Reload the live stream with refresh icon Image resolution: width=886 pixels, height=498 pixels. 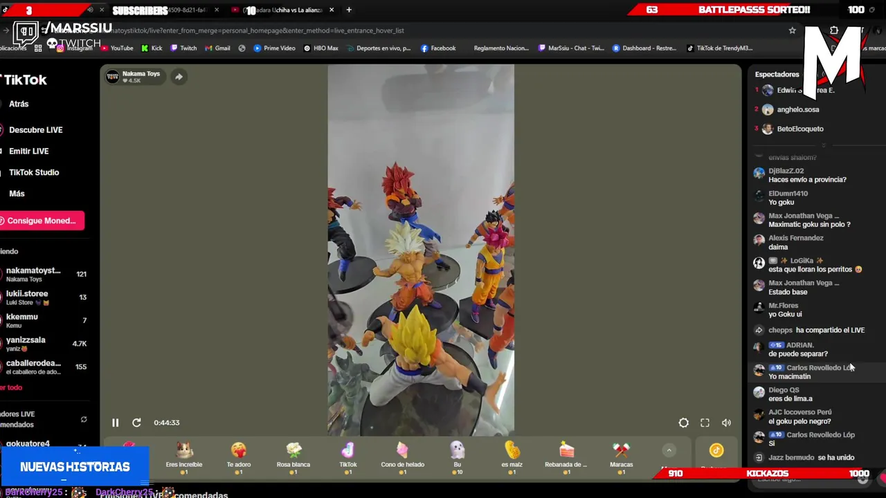tap(136, 423)
